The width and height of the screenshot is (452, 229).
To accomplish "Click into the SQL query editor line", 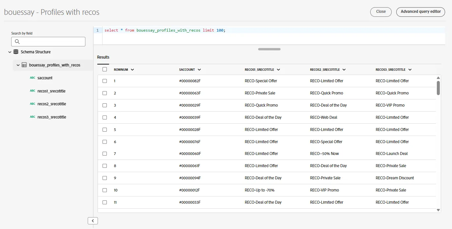I will (x=274, y=30).
